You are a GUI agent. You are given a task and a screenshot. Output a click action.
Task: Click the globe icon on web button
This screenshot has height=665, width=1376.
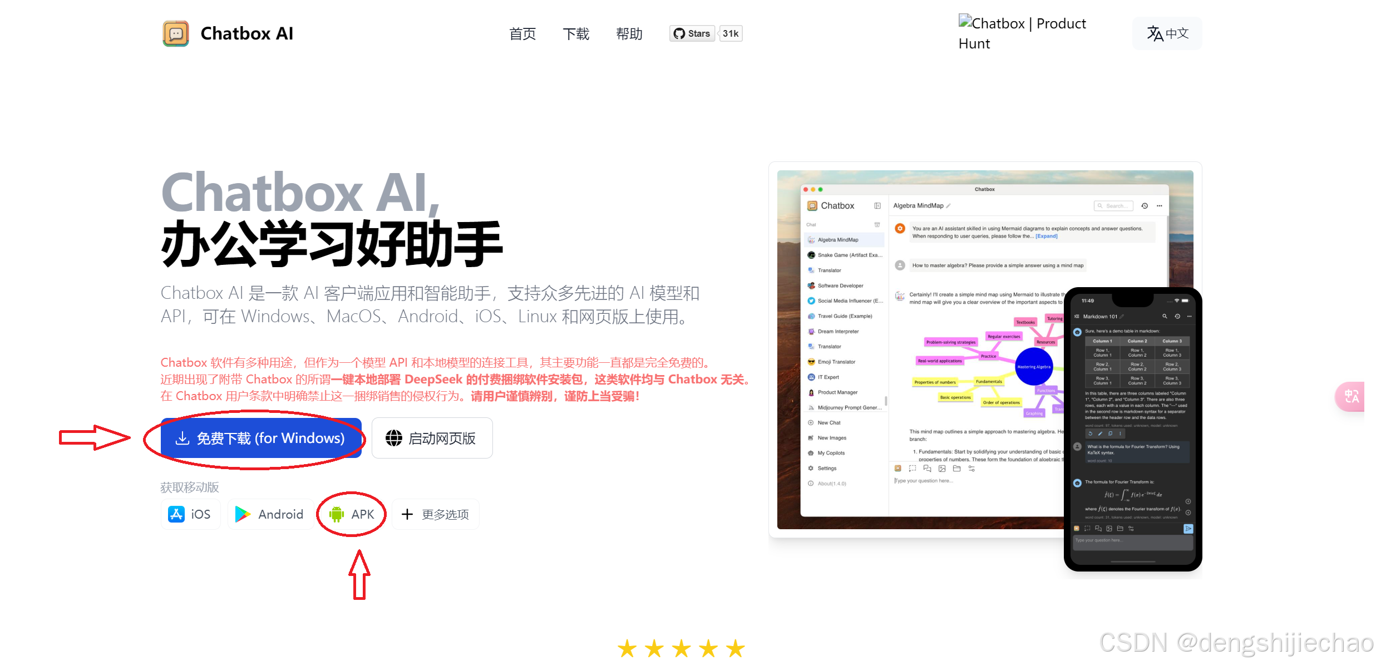pos(394,438)
